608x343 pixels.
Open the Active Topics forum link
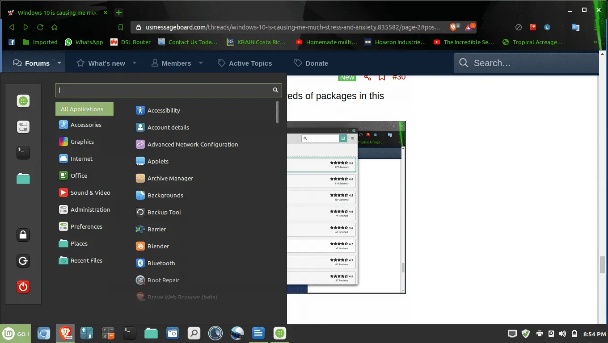pyautogui.click(x=245, y=63)
